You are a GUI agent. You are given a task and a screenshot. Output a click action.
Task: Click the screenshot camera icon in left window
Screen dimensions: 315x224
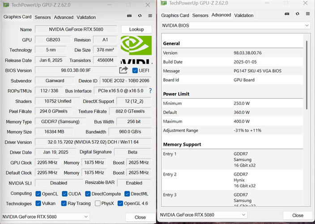[129, 17]
